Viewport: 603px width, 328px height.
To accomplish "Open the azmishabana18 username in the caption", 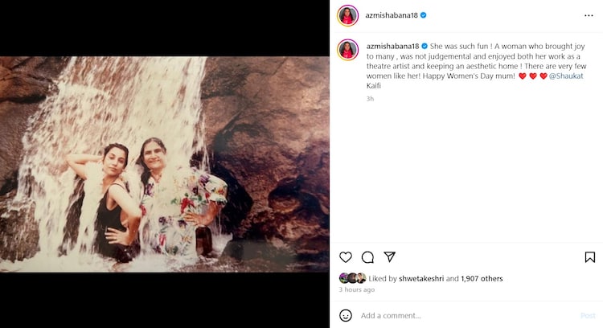I will pos(392,46).
